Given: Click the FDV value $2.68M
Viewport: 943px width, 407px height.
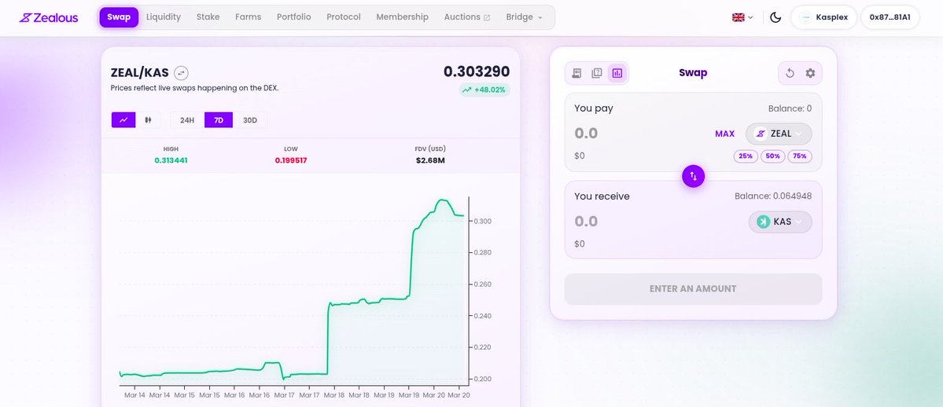Looking at the screenshot, I should pyautogui.click(x=431, y=160).
